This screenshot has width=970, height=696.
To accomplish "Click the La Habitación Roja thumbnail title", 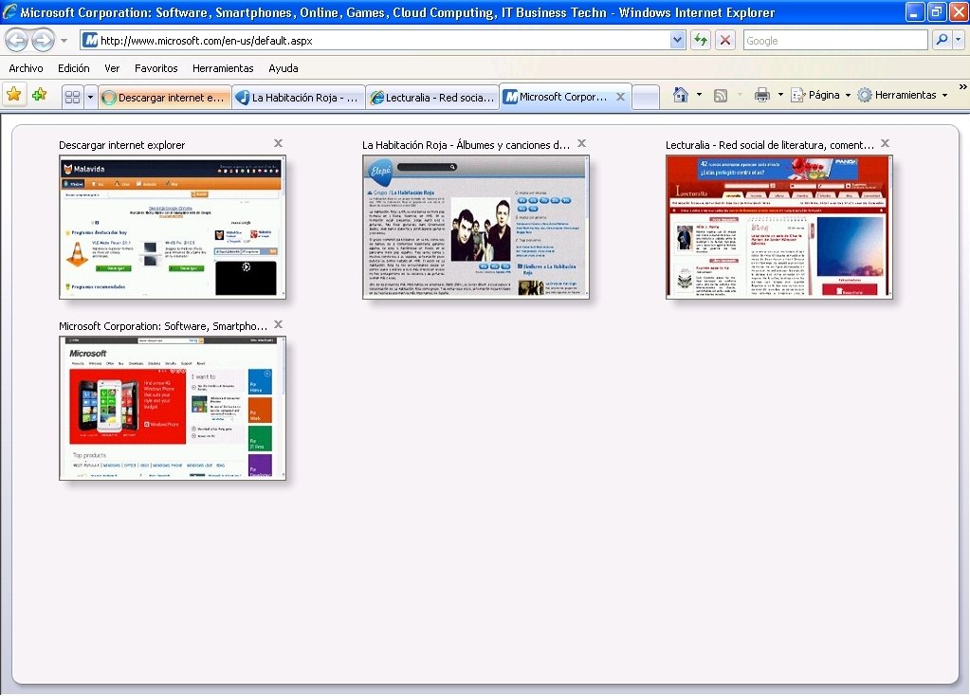I will (x=467, y=145).
